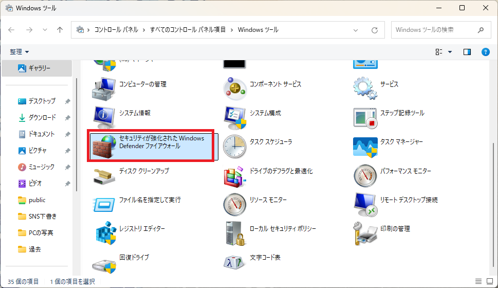The width and height of the screenshot is (498, 288).
Task: Open the 文字コード表 icon
Action: (x=235, y=263)
